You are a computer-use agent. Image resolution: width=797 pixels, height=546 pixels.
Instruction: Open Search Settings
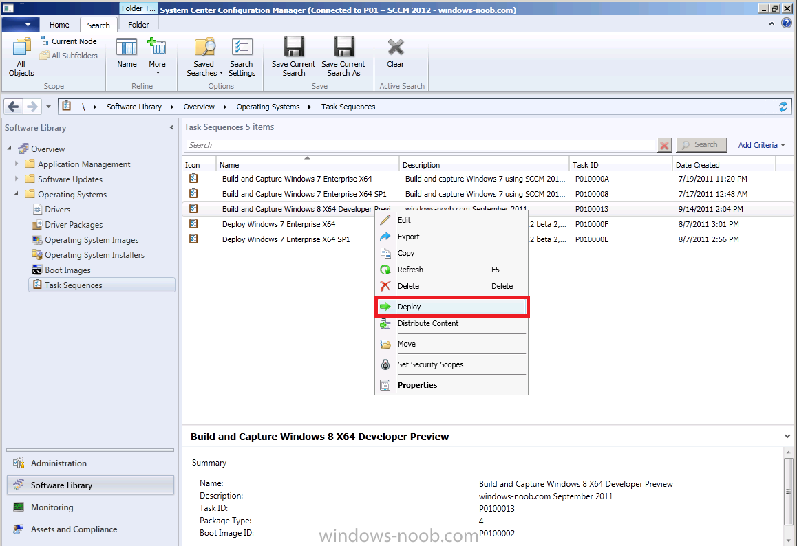click(242, 57)
